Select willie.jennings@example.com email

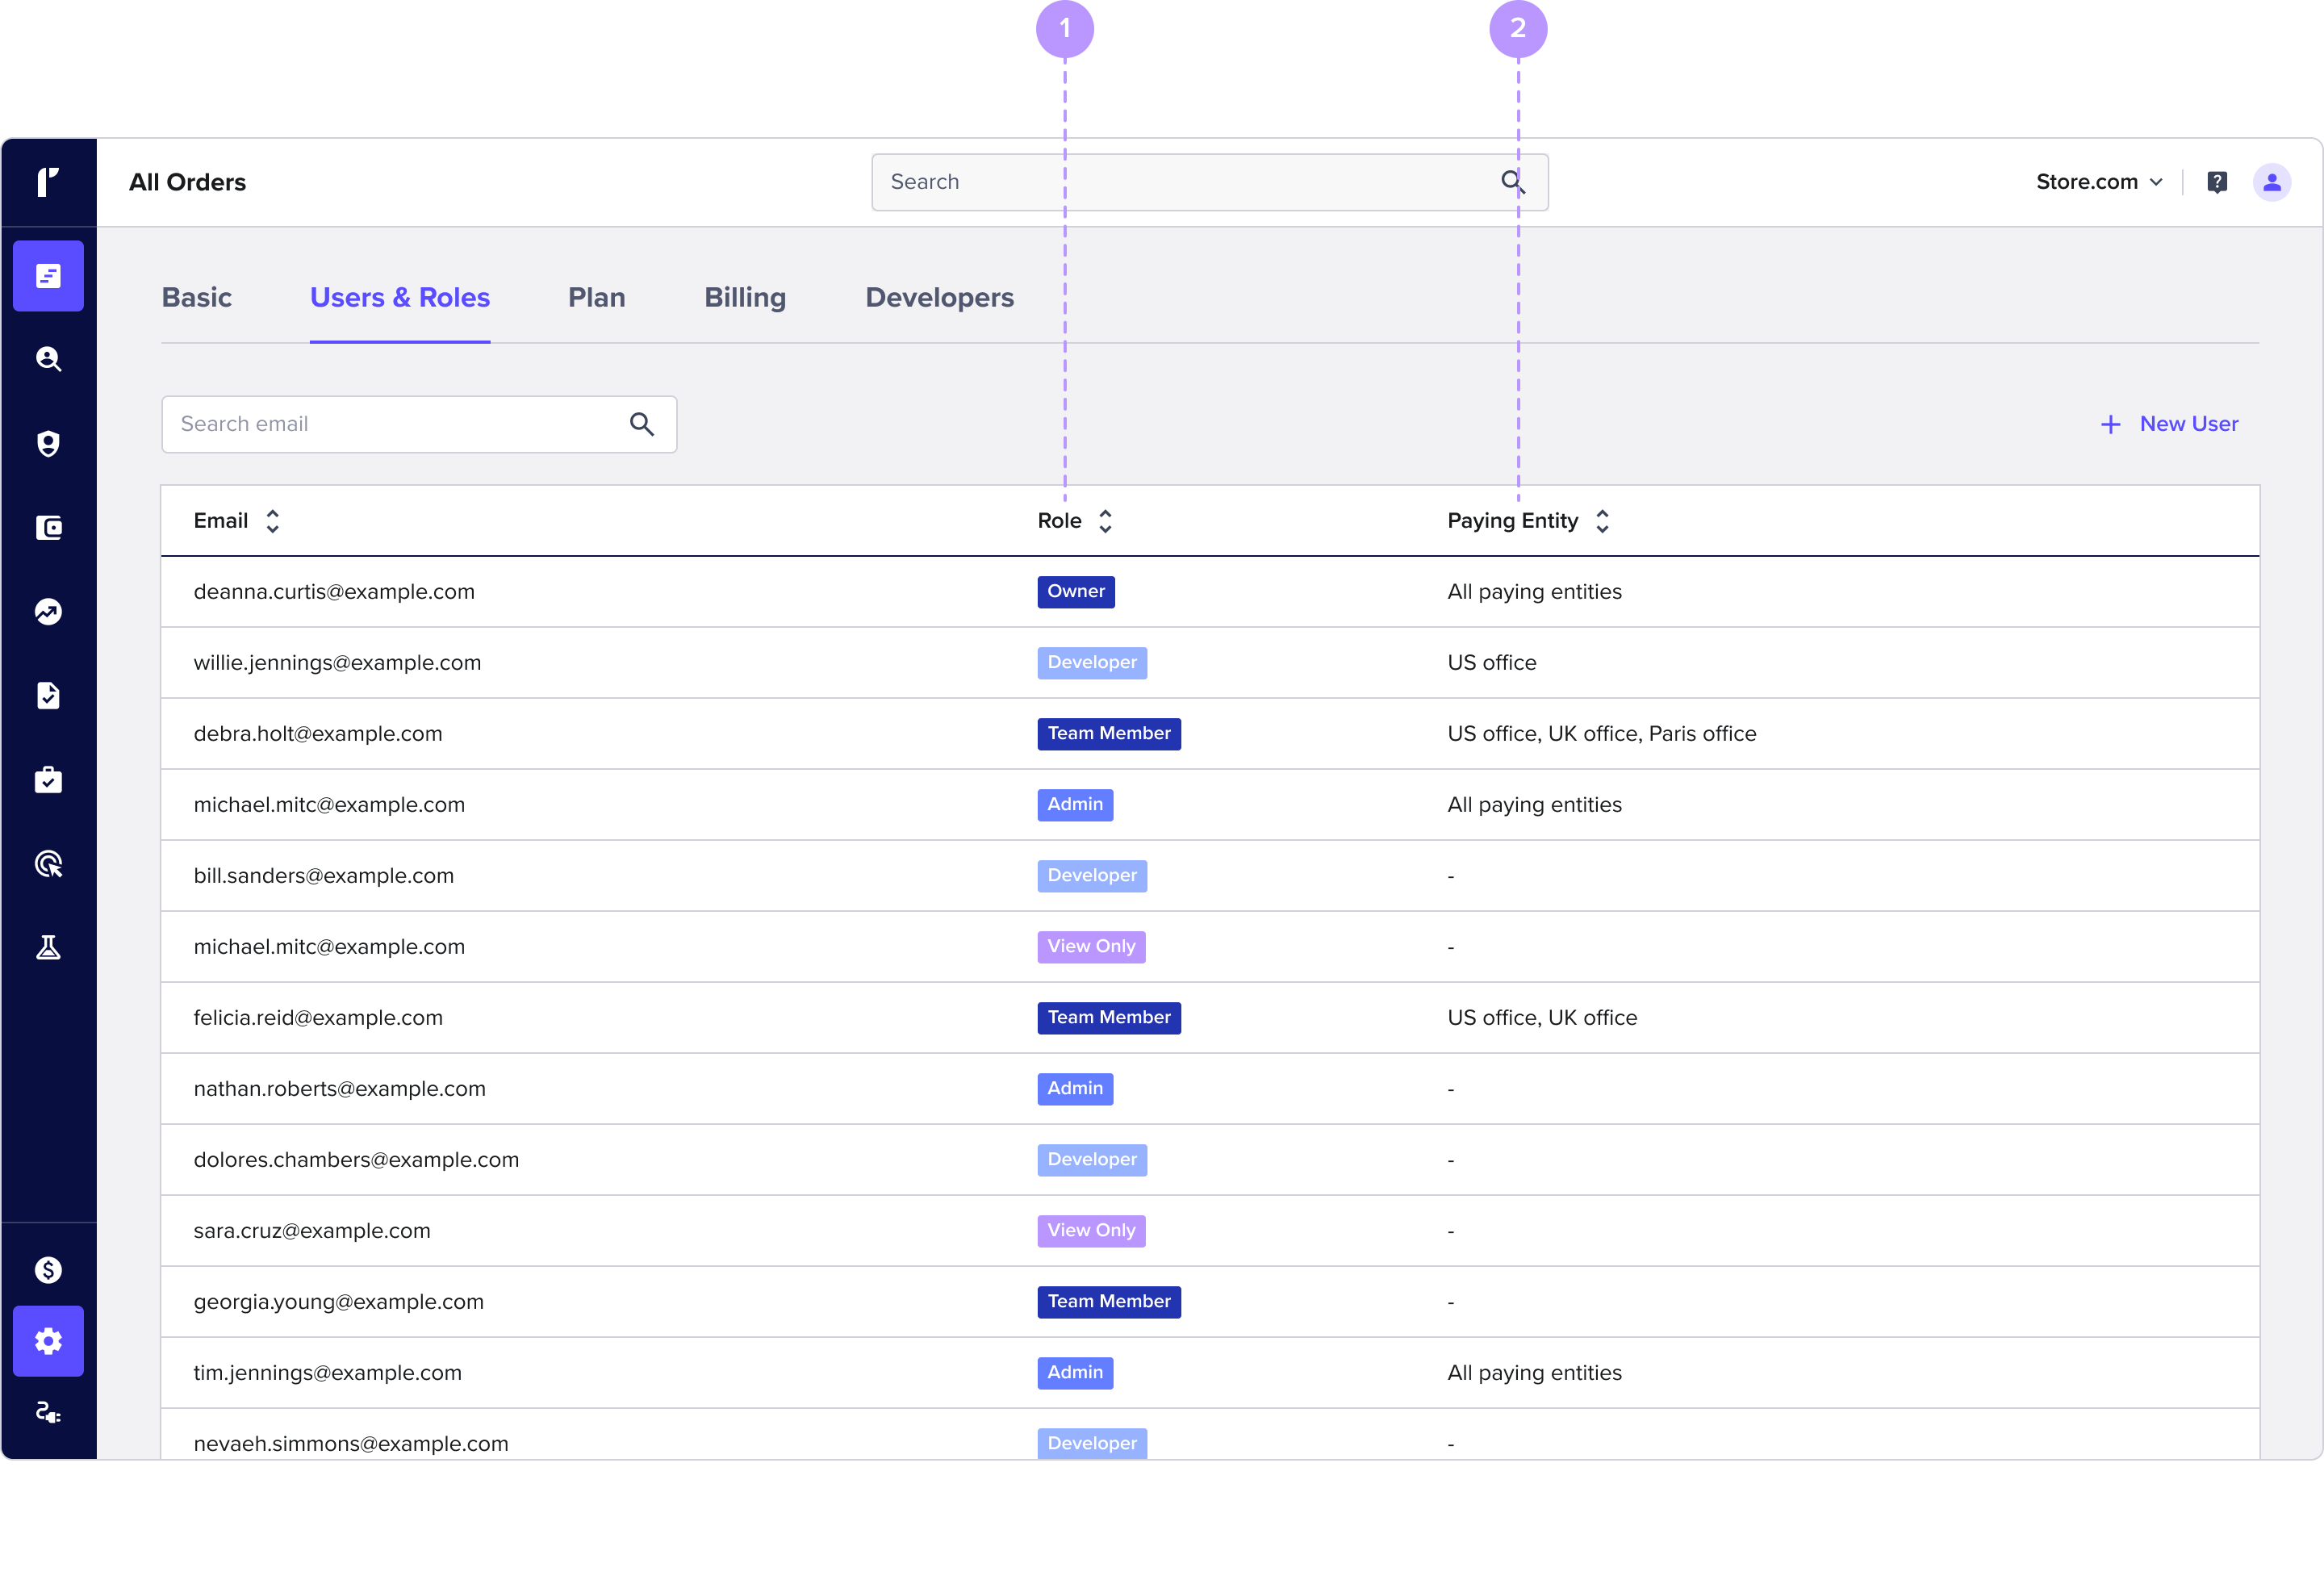tap(337, 663)
